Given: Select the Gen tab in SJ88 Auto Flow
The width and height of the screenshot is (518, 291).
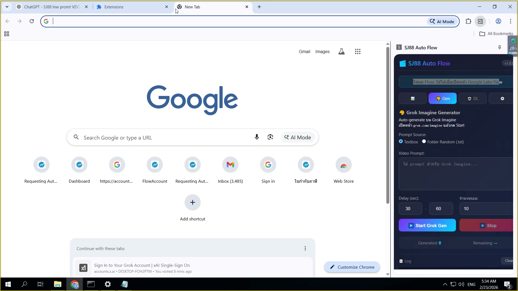Looking at the screenshot, I should (442, 98).
